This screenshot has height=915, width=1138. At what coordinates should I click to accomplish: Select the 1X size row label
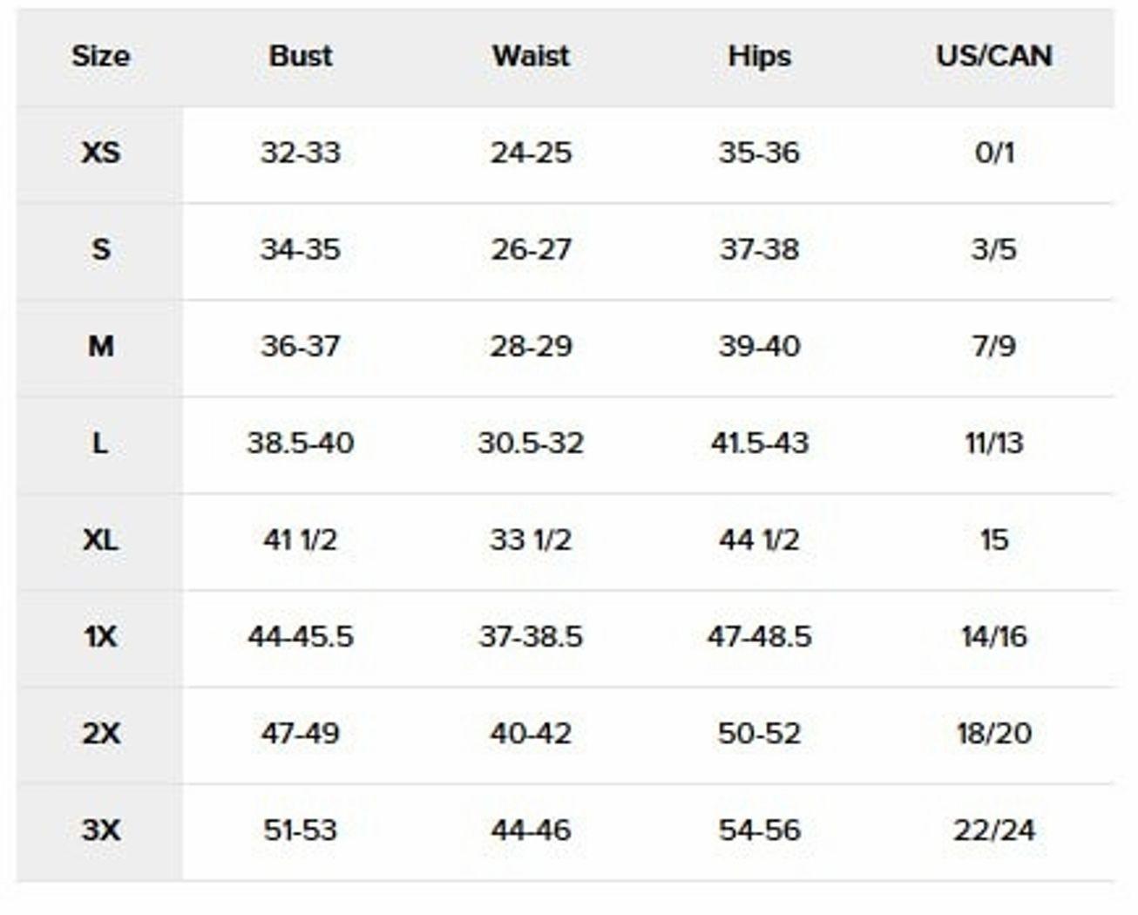100,637
